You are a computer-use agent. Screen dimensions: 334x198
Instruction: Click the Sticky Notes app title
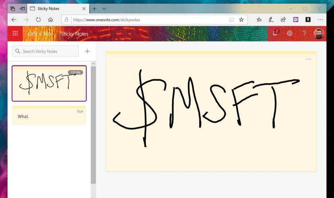coord(75,34)
